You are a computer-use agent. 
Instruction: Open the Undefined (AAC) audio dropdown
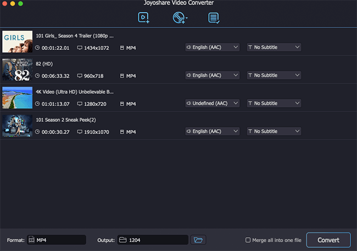[x=212, y=103]
